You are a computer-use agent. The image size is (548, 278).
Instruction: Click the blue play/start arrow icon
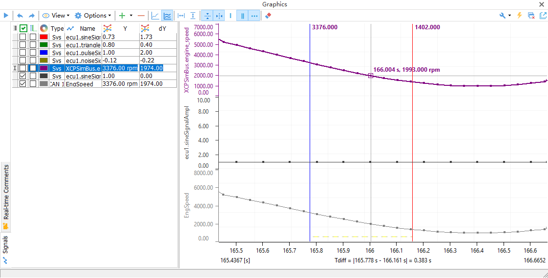tap(6, 16)
